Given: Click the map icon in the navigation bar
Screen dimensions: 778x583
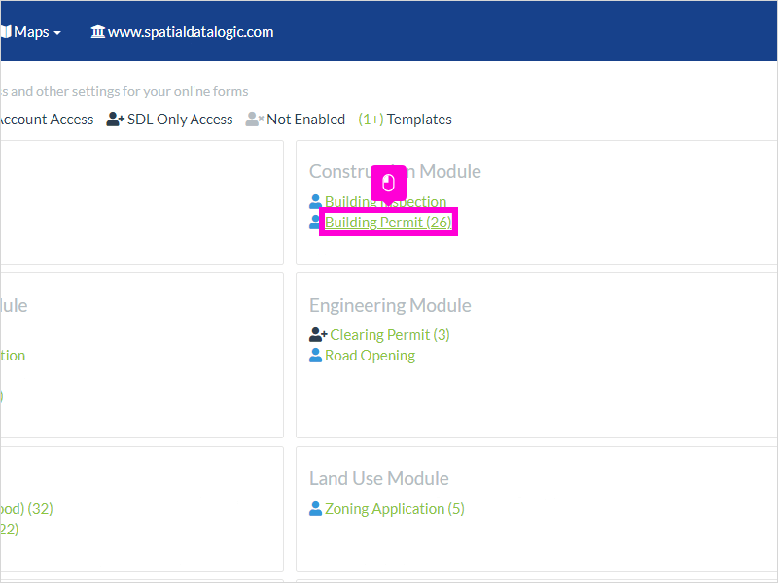Looking at the screenshot, I should (6, 32).
